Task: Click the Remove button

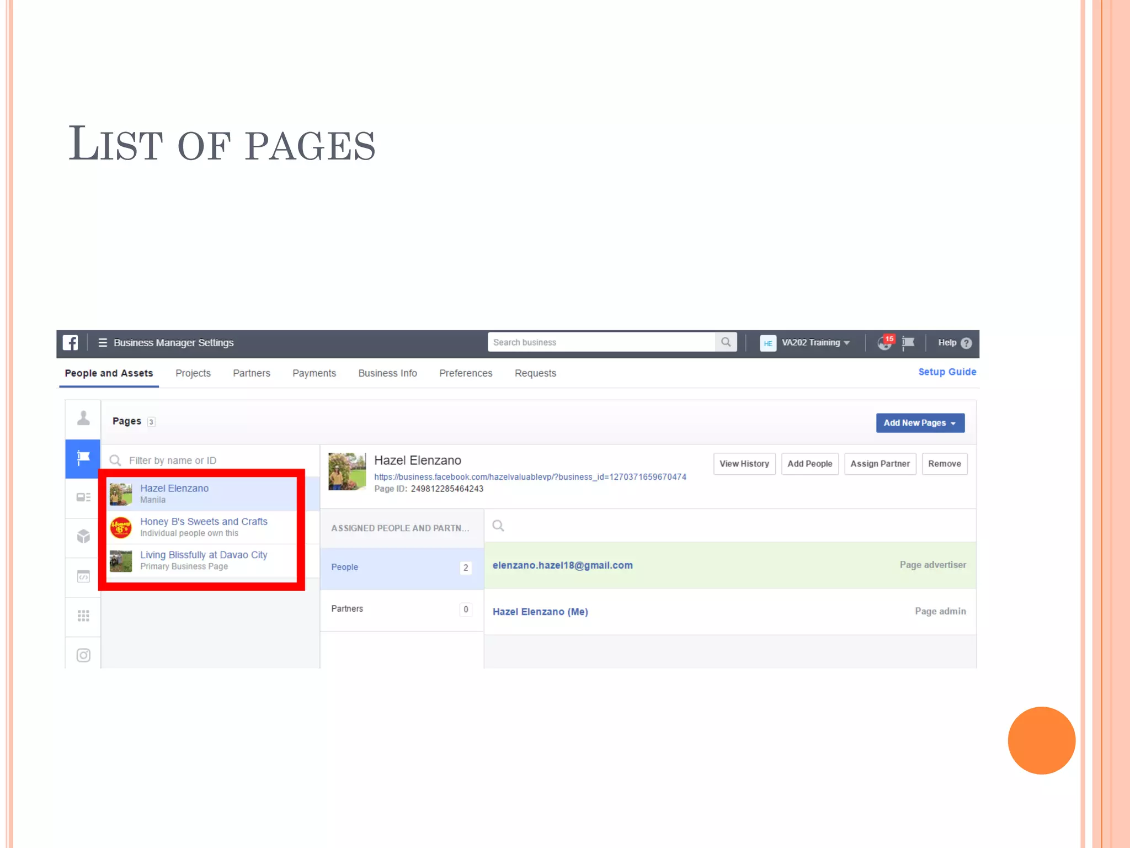Action: [x=945, y=464]
